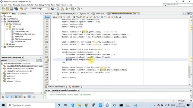Open the Run Project dropdown arrow
193x108 pixels.
[x=70, y=9]
